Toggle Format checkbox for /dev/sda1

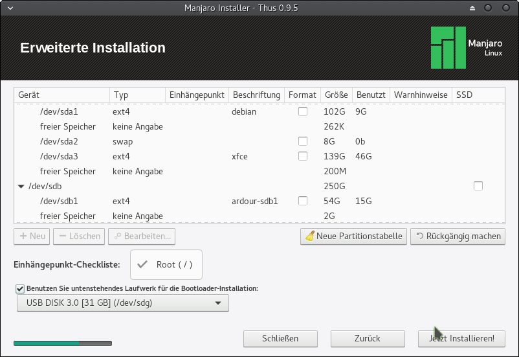pyautogui.click(x=303, y=111)
